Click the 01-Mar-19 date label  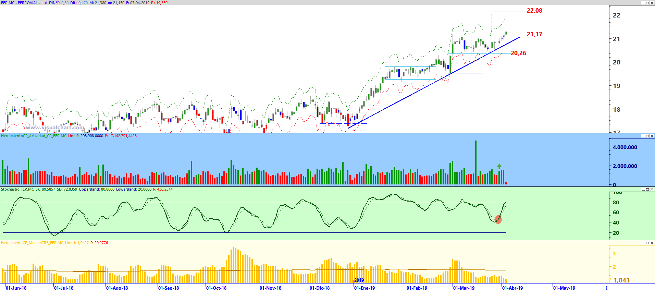pyautogui.click(x=464, y=288)
